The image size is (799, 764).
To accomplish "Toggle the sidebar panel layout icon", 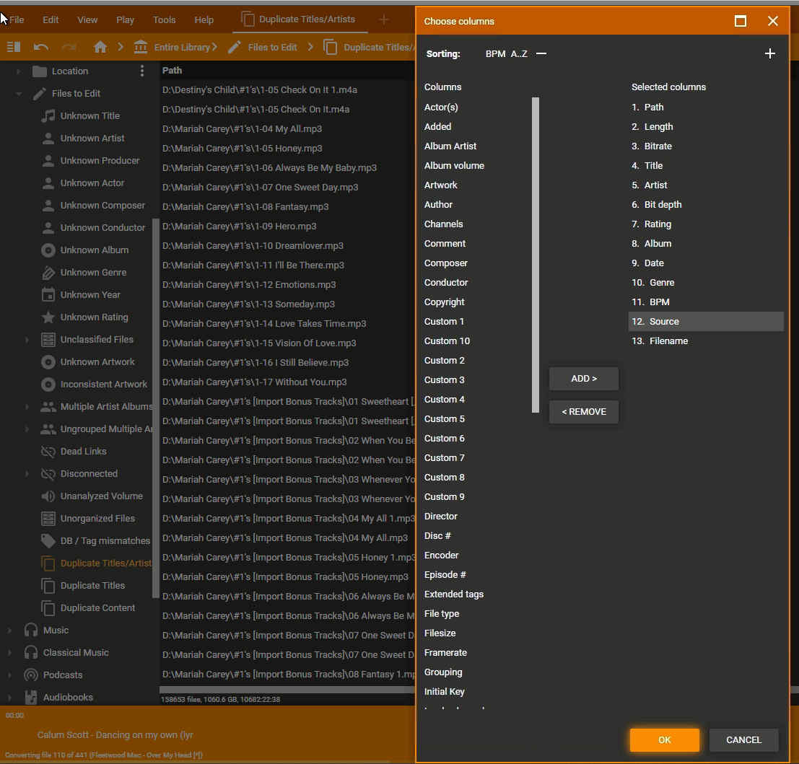I will tap(13, 47).
